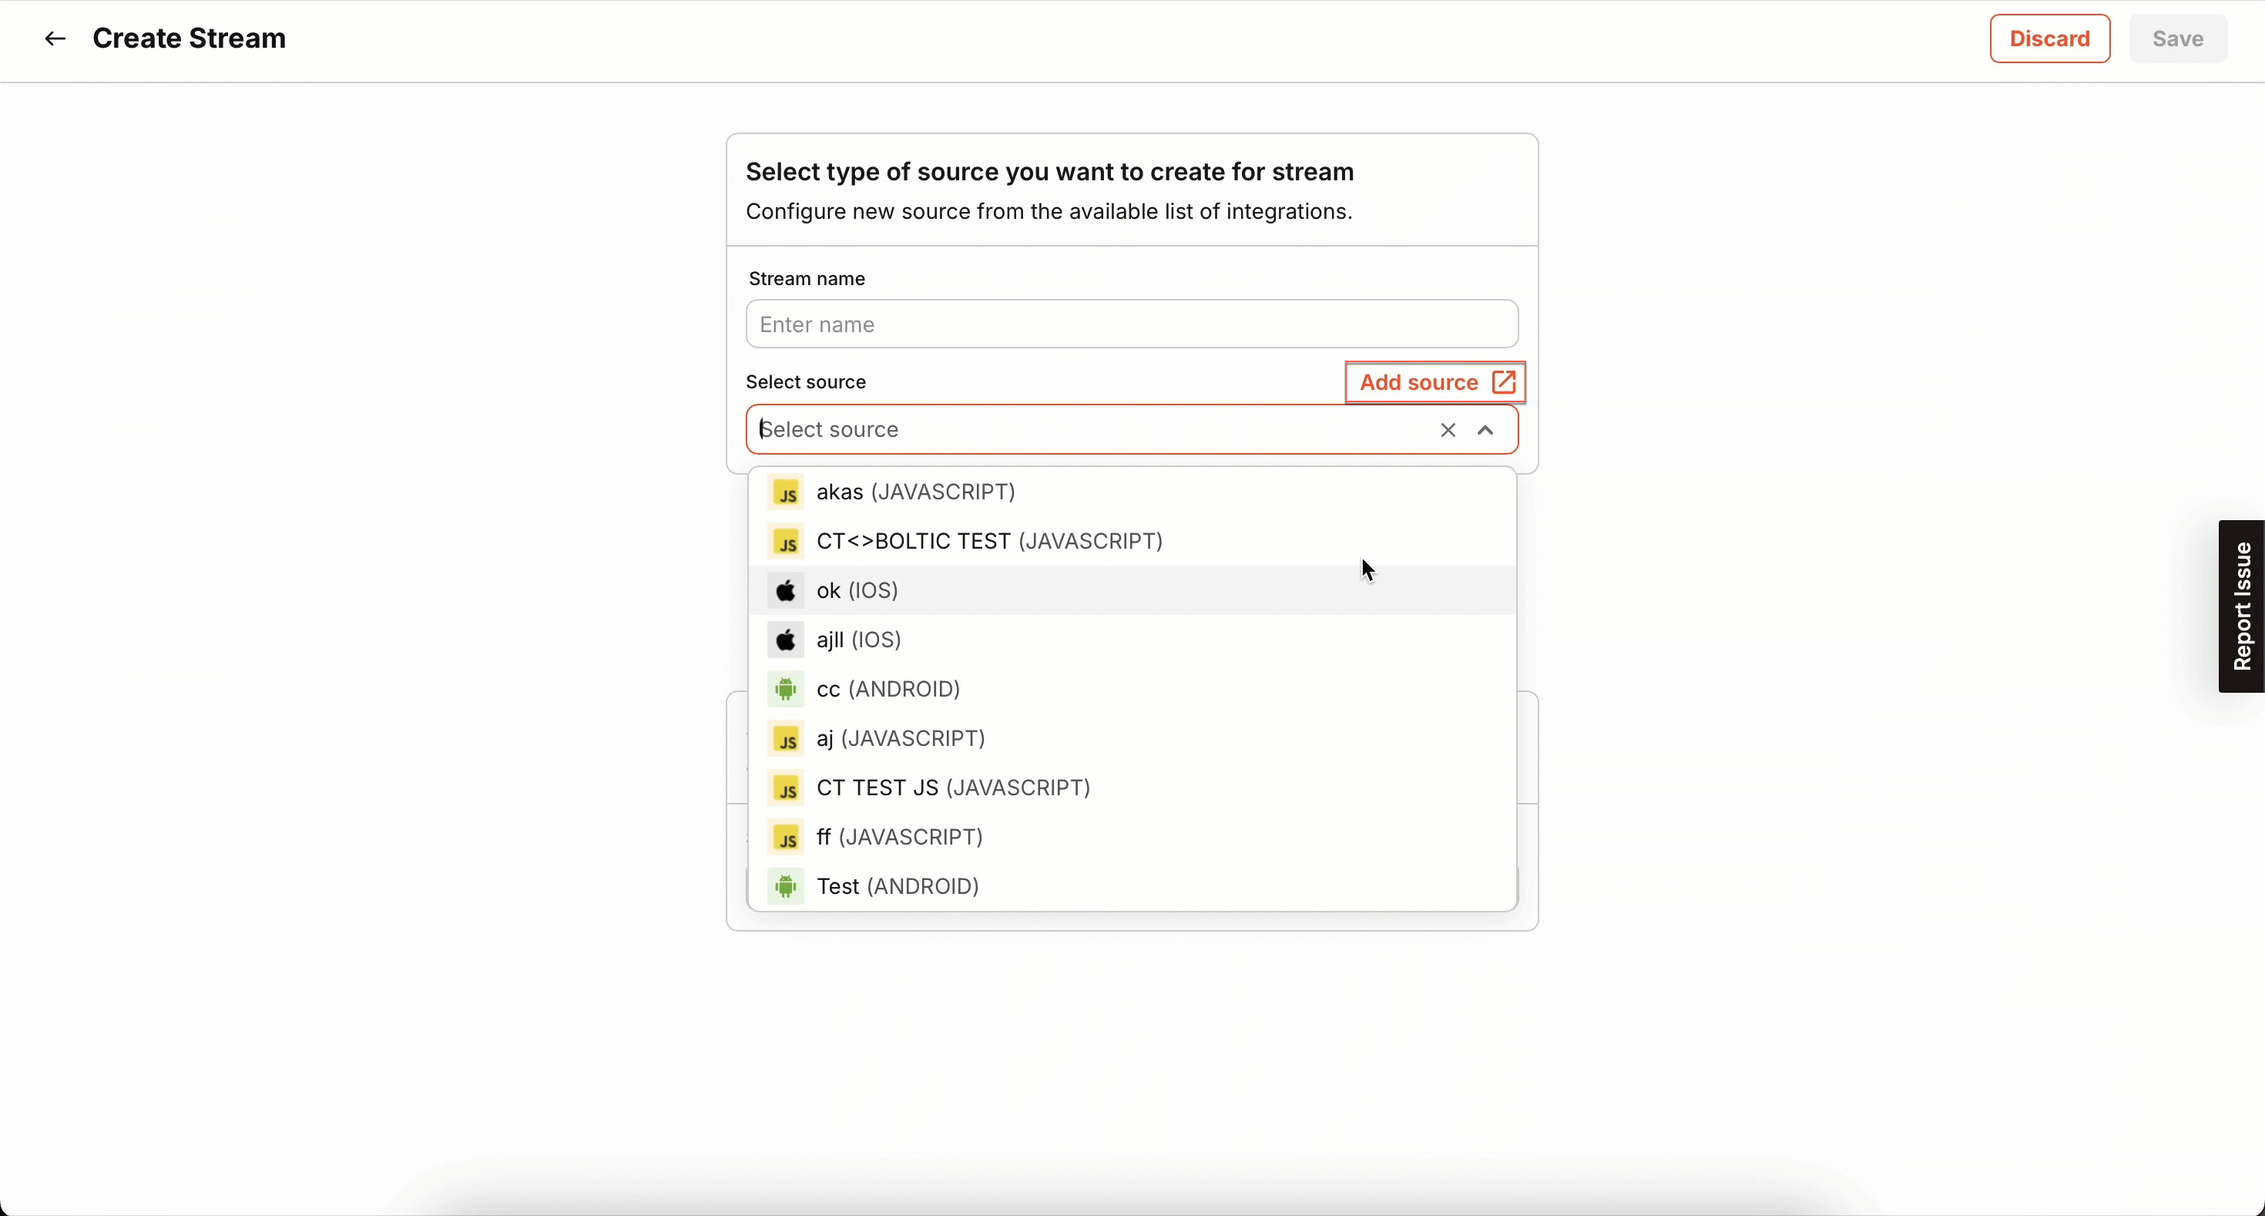The width and height of the screenshot is (2265, 1216).
Task: Clear the Select source field with X
Action: click(1448, 430)
